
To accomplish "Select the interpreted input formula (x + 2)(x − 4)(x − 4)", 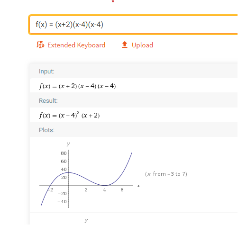I will (x=77, y=86).
